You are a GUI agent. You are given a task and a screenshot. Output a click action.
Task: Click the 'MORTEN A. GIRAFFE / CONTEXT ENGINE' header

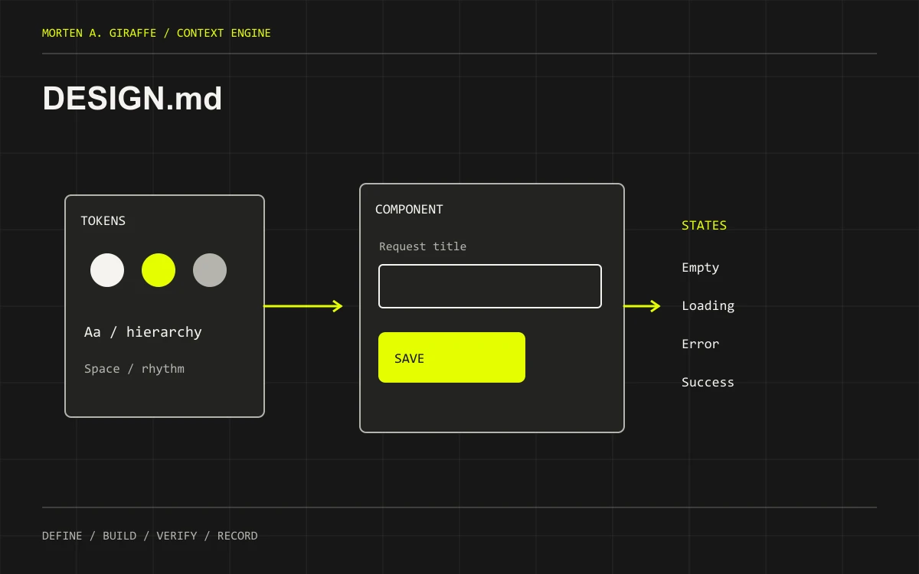156,33
